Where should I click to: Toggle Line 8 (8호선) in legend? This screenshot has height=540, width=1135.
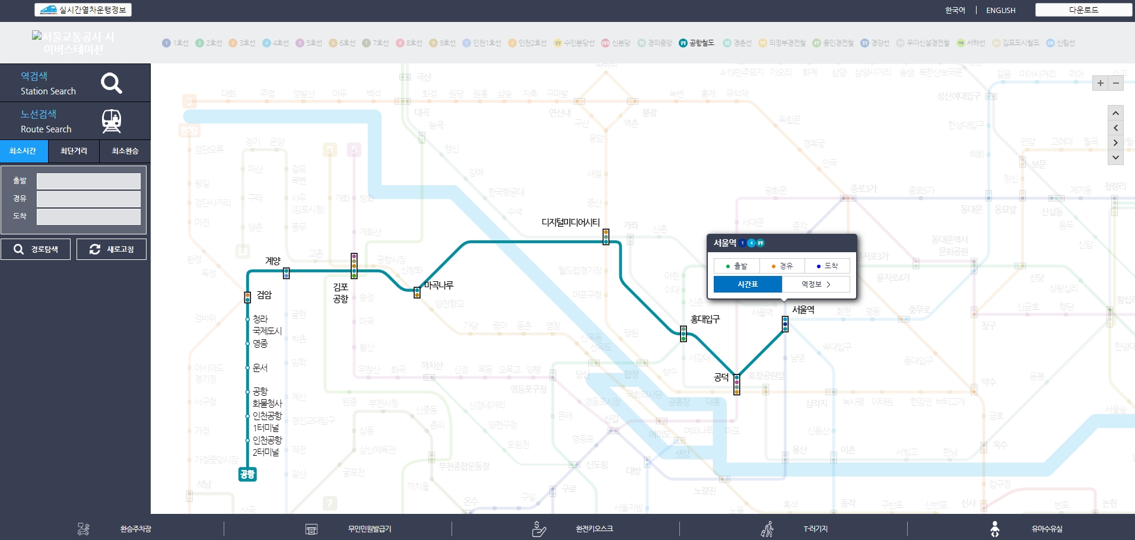[x=409, y=43]
